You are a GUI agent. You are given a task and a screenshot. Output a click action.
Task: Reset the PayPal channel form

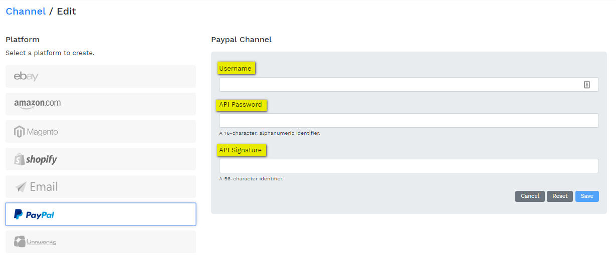pos(560,196)
